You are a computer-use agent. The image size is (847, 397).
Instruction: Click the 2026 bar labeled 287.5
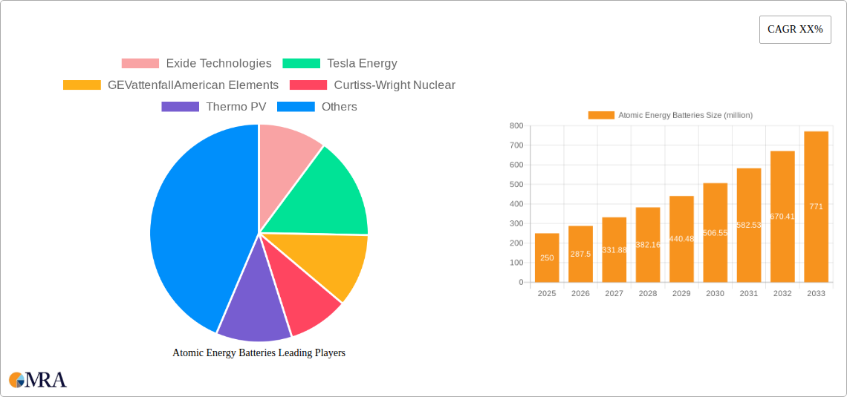coord(581,254)
